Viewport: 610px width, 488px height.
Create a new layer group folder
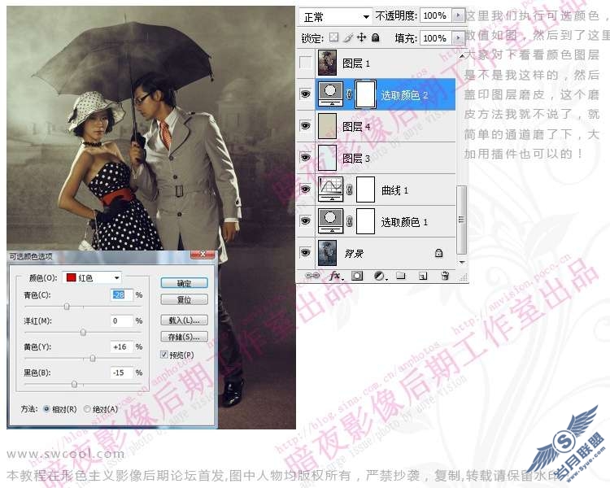coord(400,276)
